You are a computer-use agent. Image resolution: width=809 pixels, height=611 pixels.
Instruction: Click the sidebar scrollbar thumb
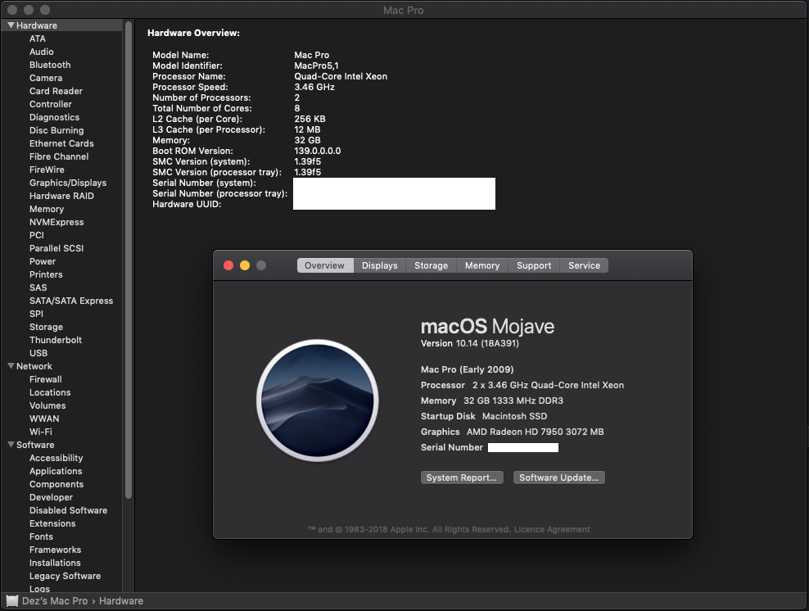pos(129,260)
